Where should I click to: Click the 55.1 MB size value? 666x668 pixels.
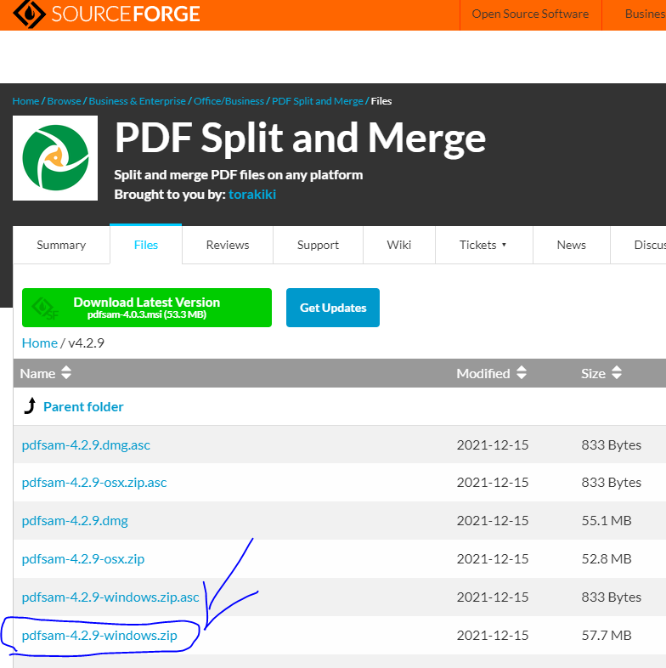(607, 521)
